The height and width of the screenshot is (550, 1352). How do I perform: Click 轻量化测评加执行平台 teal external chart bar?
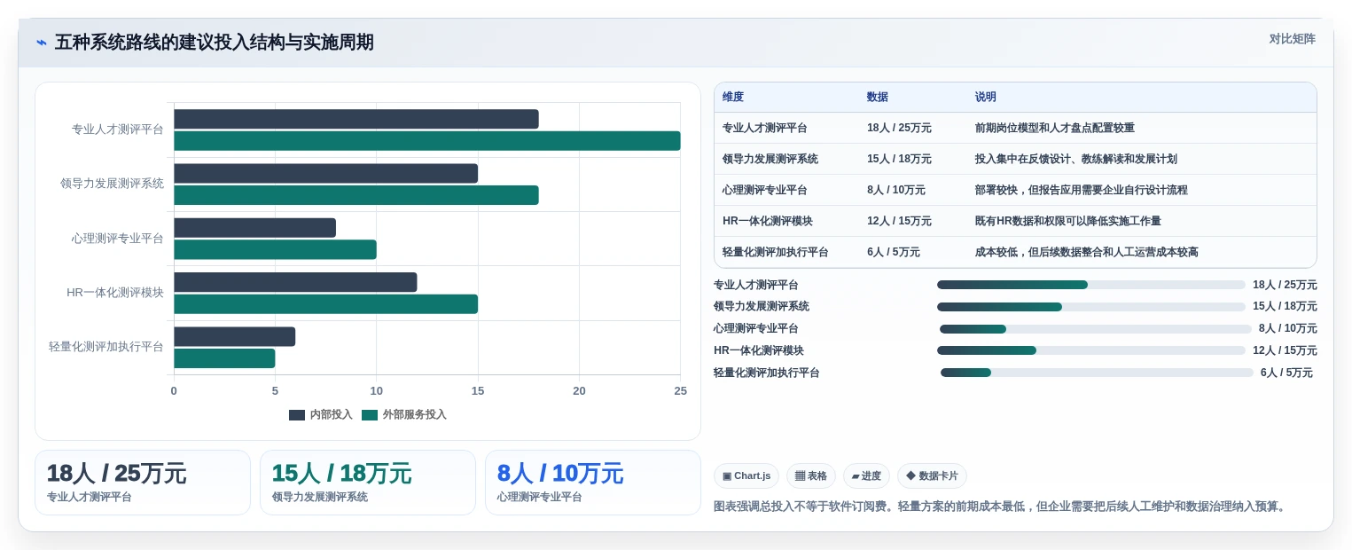click(224, 358)
